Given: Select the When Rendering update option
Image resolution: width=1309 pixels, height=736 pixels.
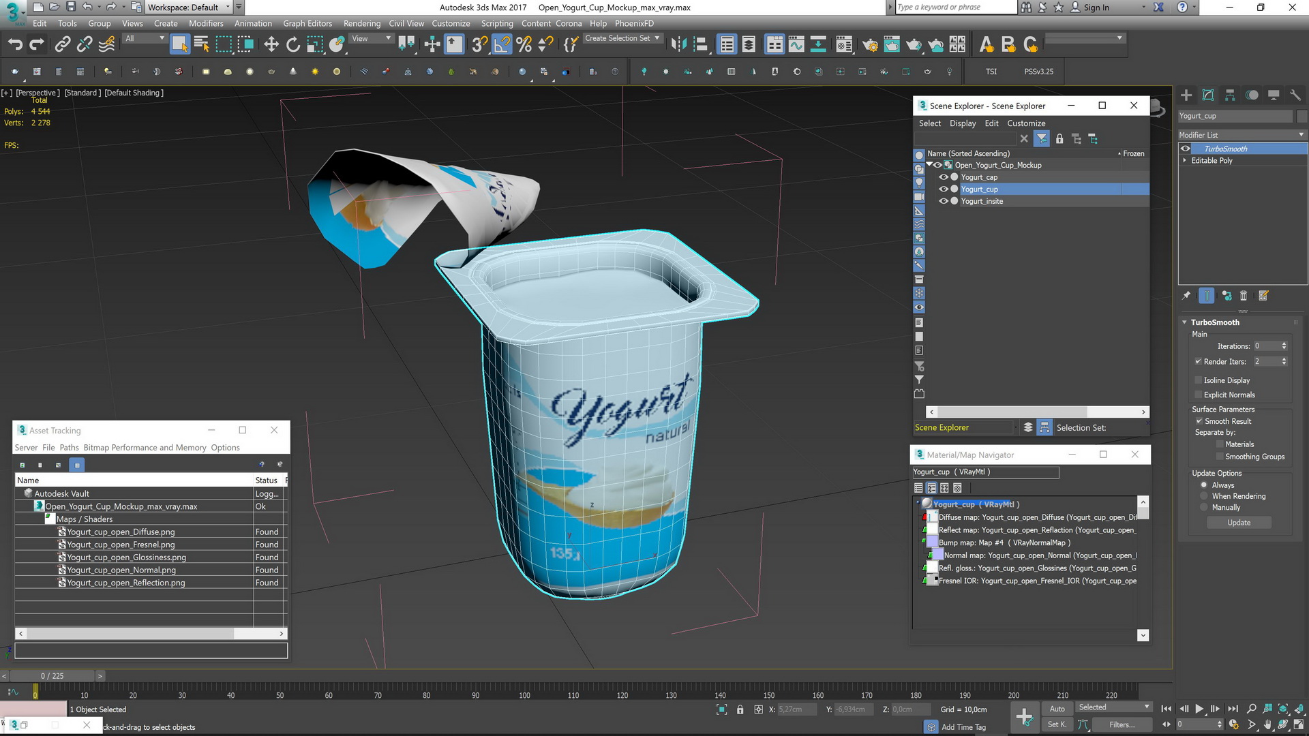Looking at the screenshot, I should (1204, 496).
